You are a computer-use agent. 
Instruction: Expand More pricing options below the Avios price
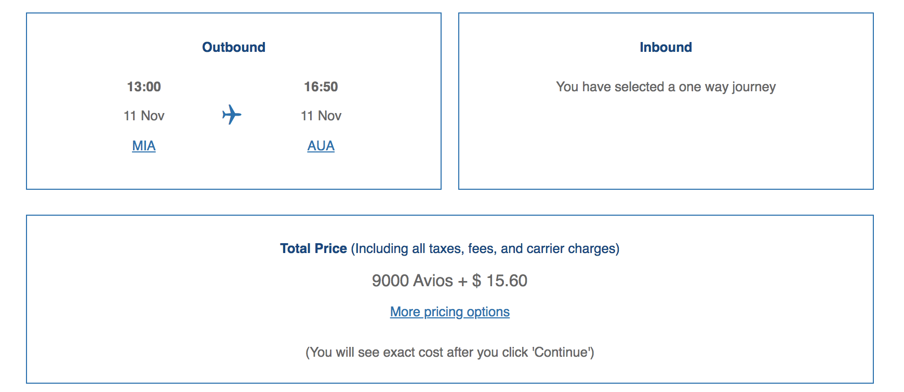coord(449,312)
